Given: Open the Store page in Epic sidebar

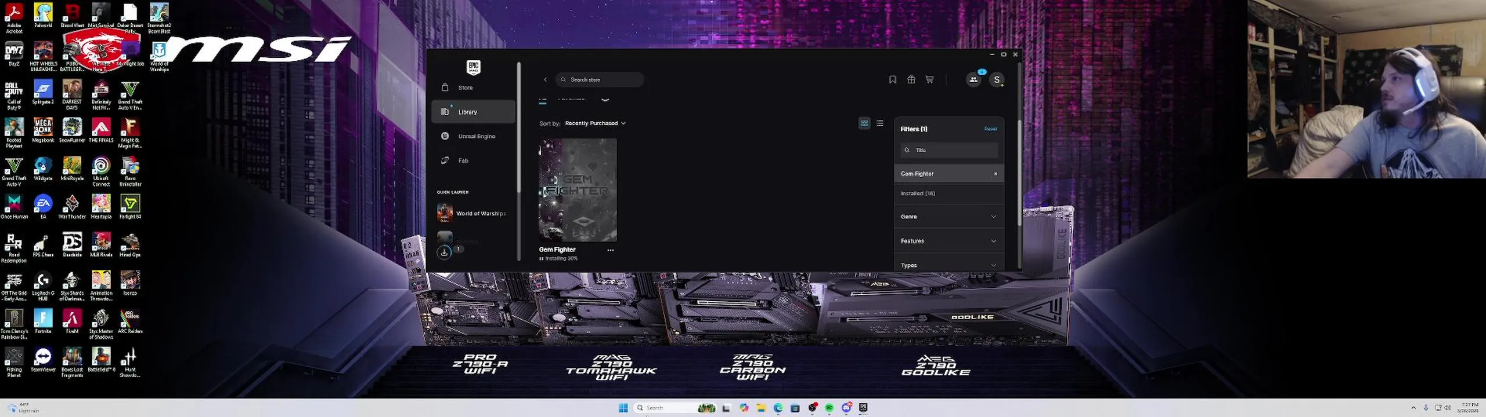Looking at the screenshot, I should (473, 87).
